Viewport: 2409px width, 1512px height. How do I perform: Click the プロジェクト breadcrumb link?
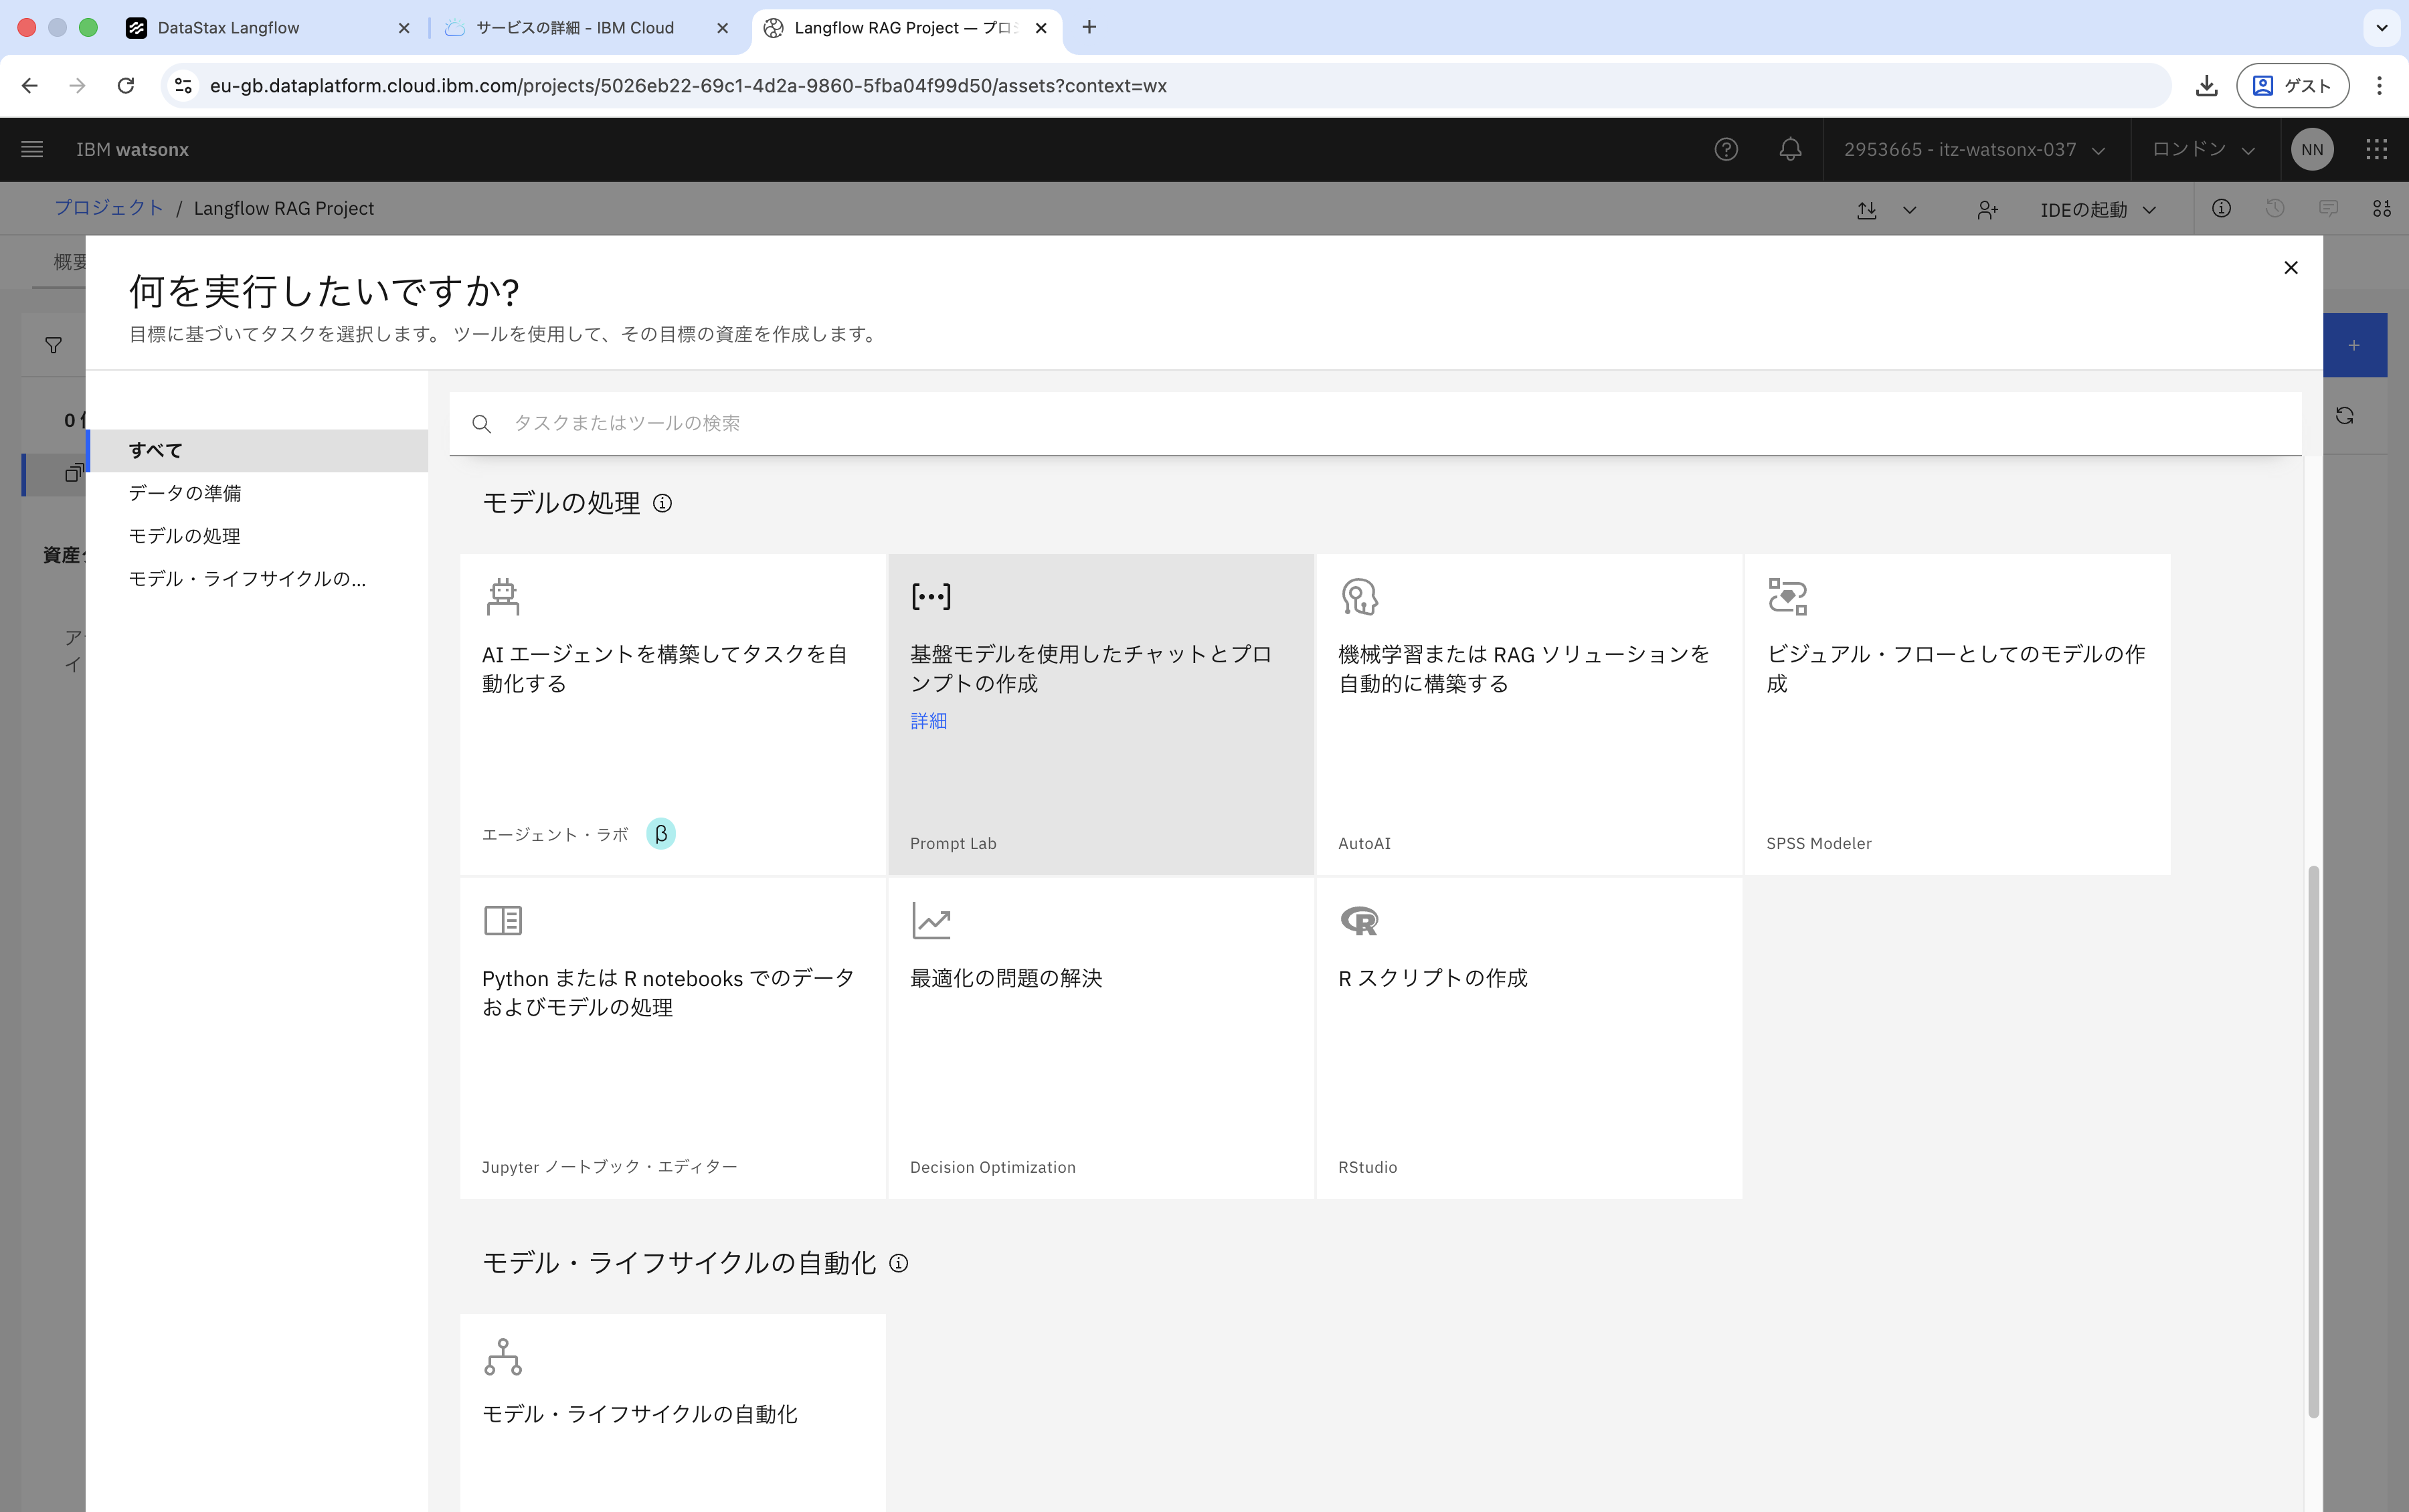point(109,207)
